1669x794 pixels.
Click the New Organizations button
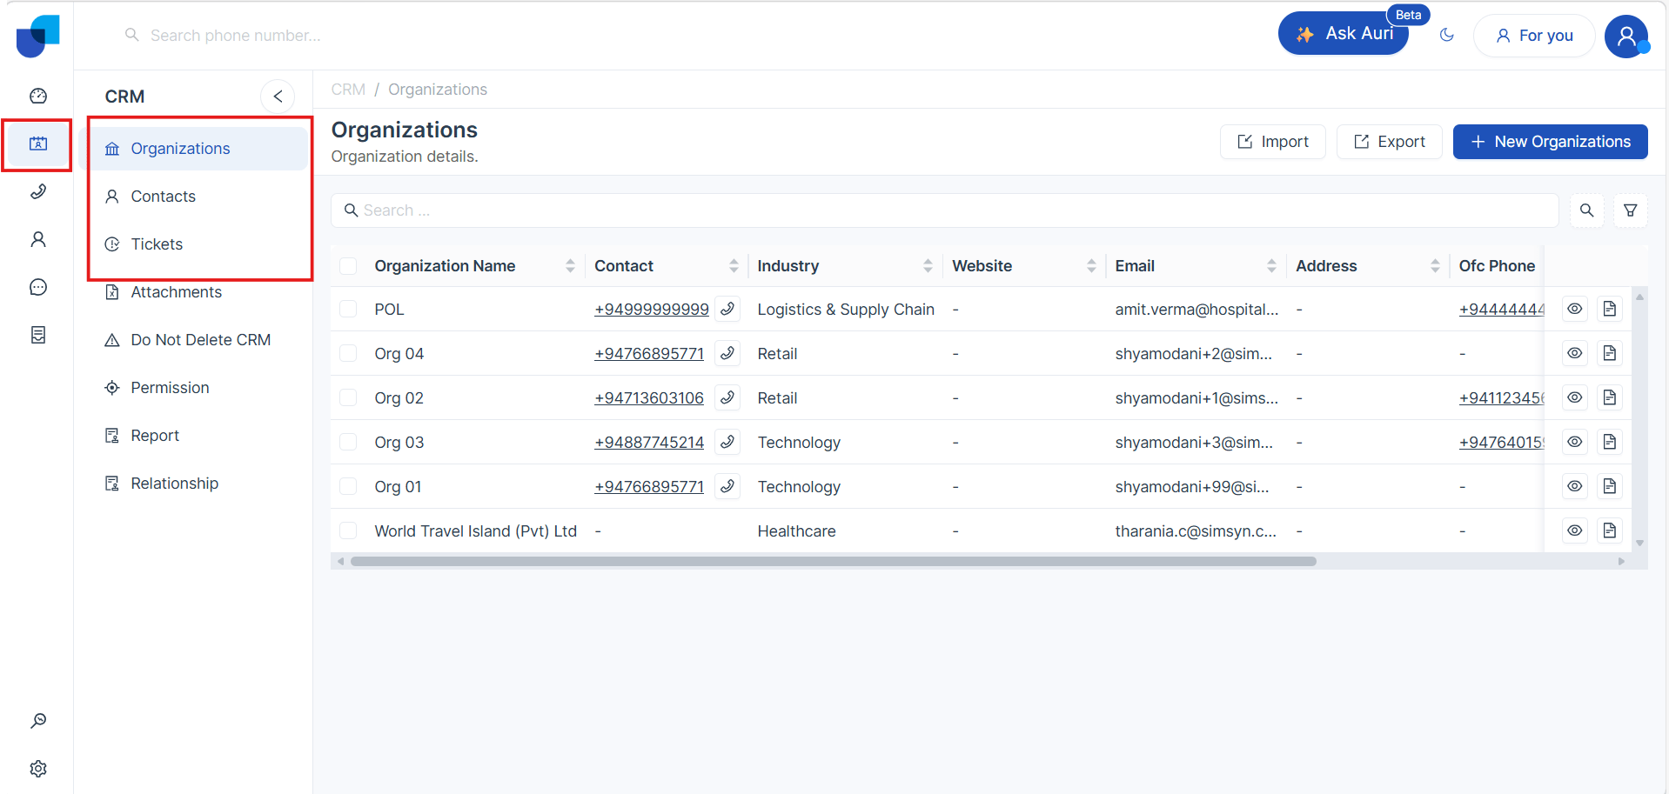click(x=1550, y=142)
